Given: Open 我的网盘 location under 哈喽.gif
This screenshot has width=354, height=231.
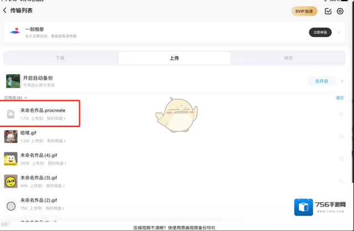Looking at the screenshot, I should 56,141.
